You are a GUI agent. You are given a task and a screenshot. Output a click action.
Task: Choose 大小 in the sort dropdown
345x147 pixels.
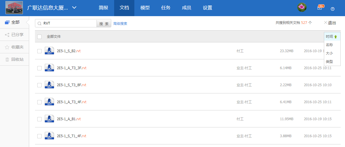pos(329,53)
